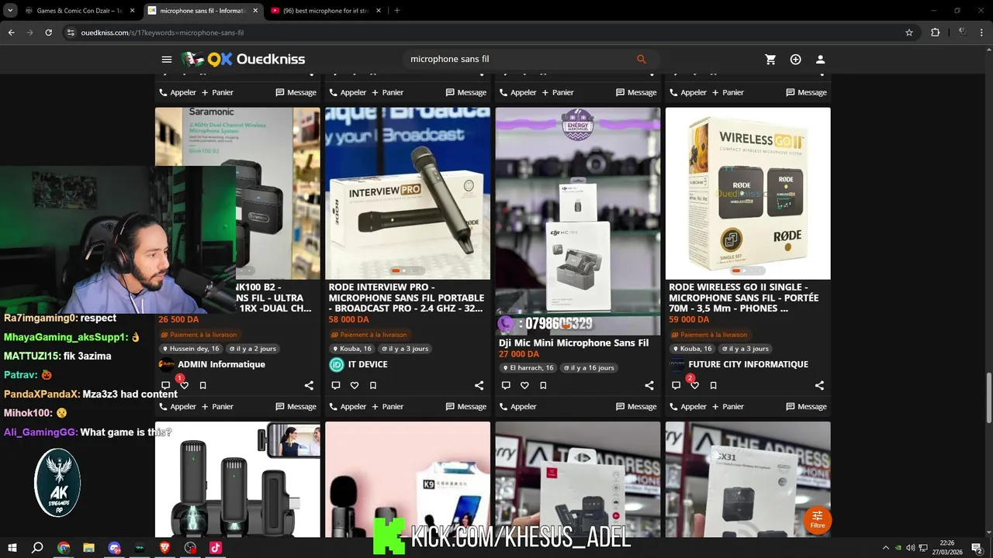Open the Rode Interview Pro product image
The height and width of the screenshot is (558, 993).
click(x=407, y=193)
